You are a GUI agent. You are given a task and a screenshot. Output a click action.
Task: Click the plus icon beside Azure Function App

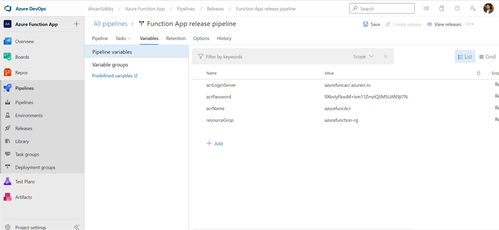pos(77,24)
